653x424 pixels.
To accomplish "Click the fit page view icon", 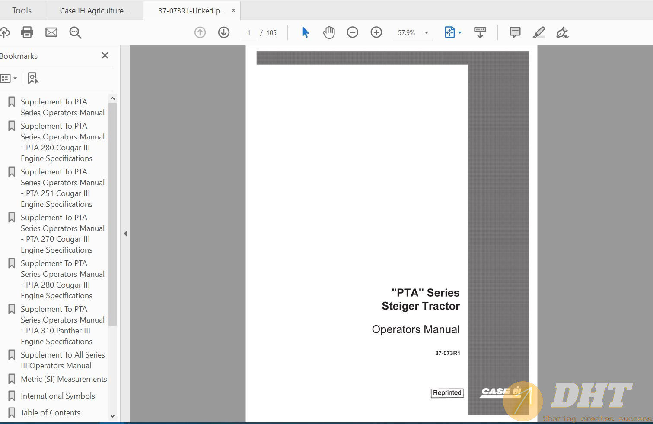I will (449, 32).
